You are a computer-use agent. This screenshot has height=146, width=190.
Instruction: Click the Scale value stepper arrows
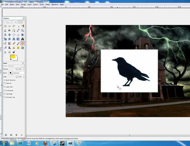click(x=24, y=77)
